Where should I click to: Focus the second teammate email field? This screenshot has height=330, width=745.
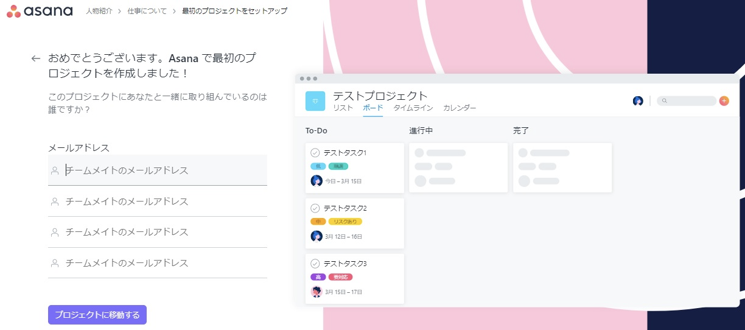[x=164, y=202]
